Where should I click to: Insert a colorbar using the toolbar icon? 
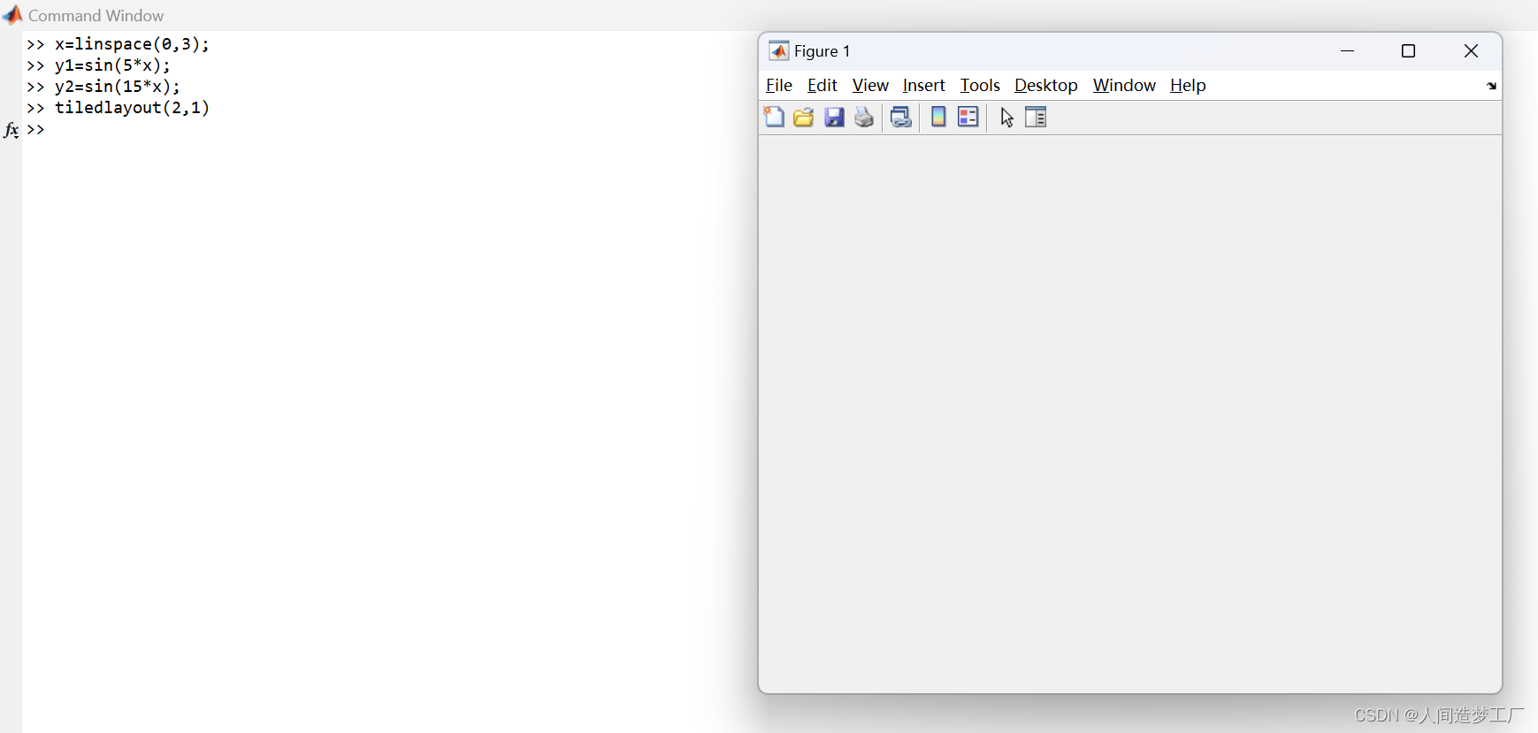pyautogui.click(x=938, y=117)
